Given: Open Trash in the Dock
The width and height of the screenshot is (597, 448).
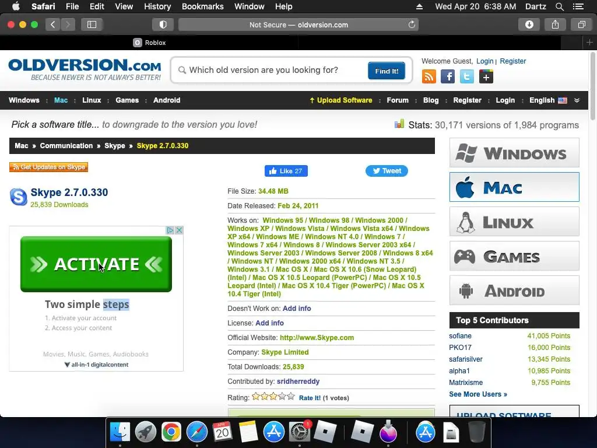Looking at the screenshot, I should click(476, 432).
